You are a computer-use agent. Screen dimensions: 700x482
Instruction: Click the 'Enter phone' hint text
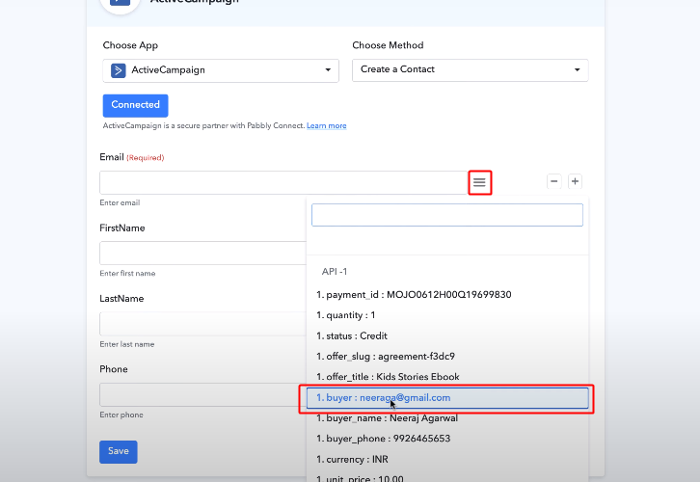[x=121, y=415]
